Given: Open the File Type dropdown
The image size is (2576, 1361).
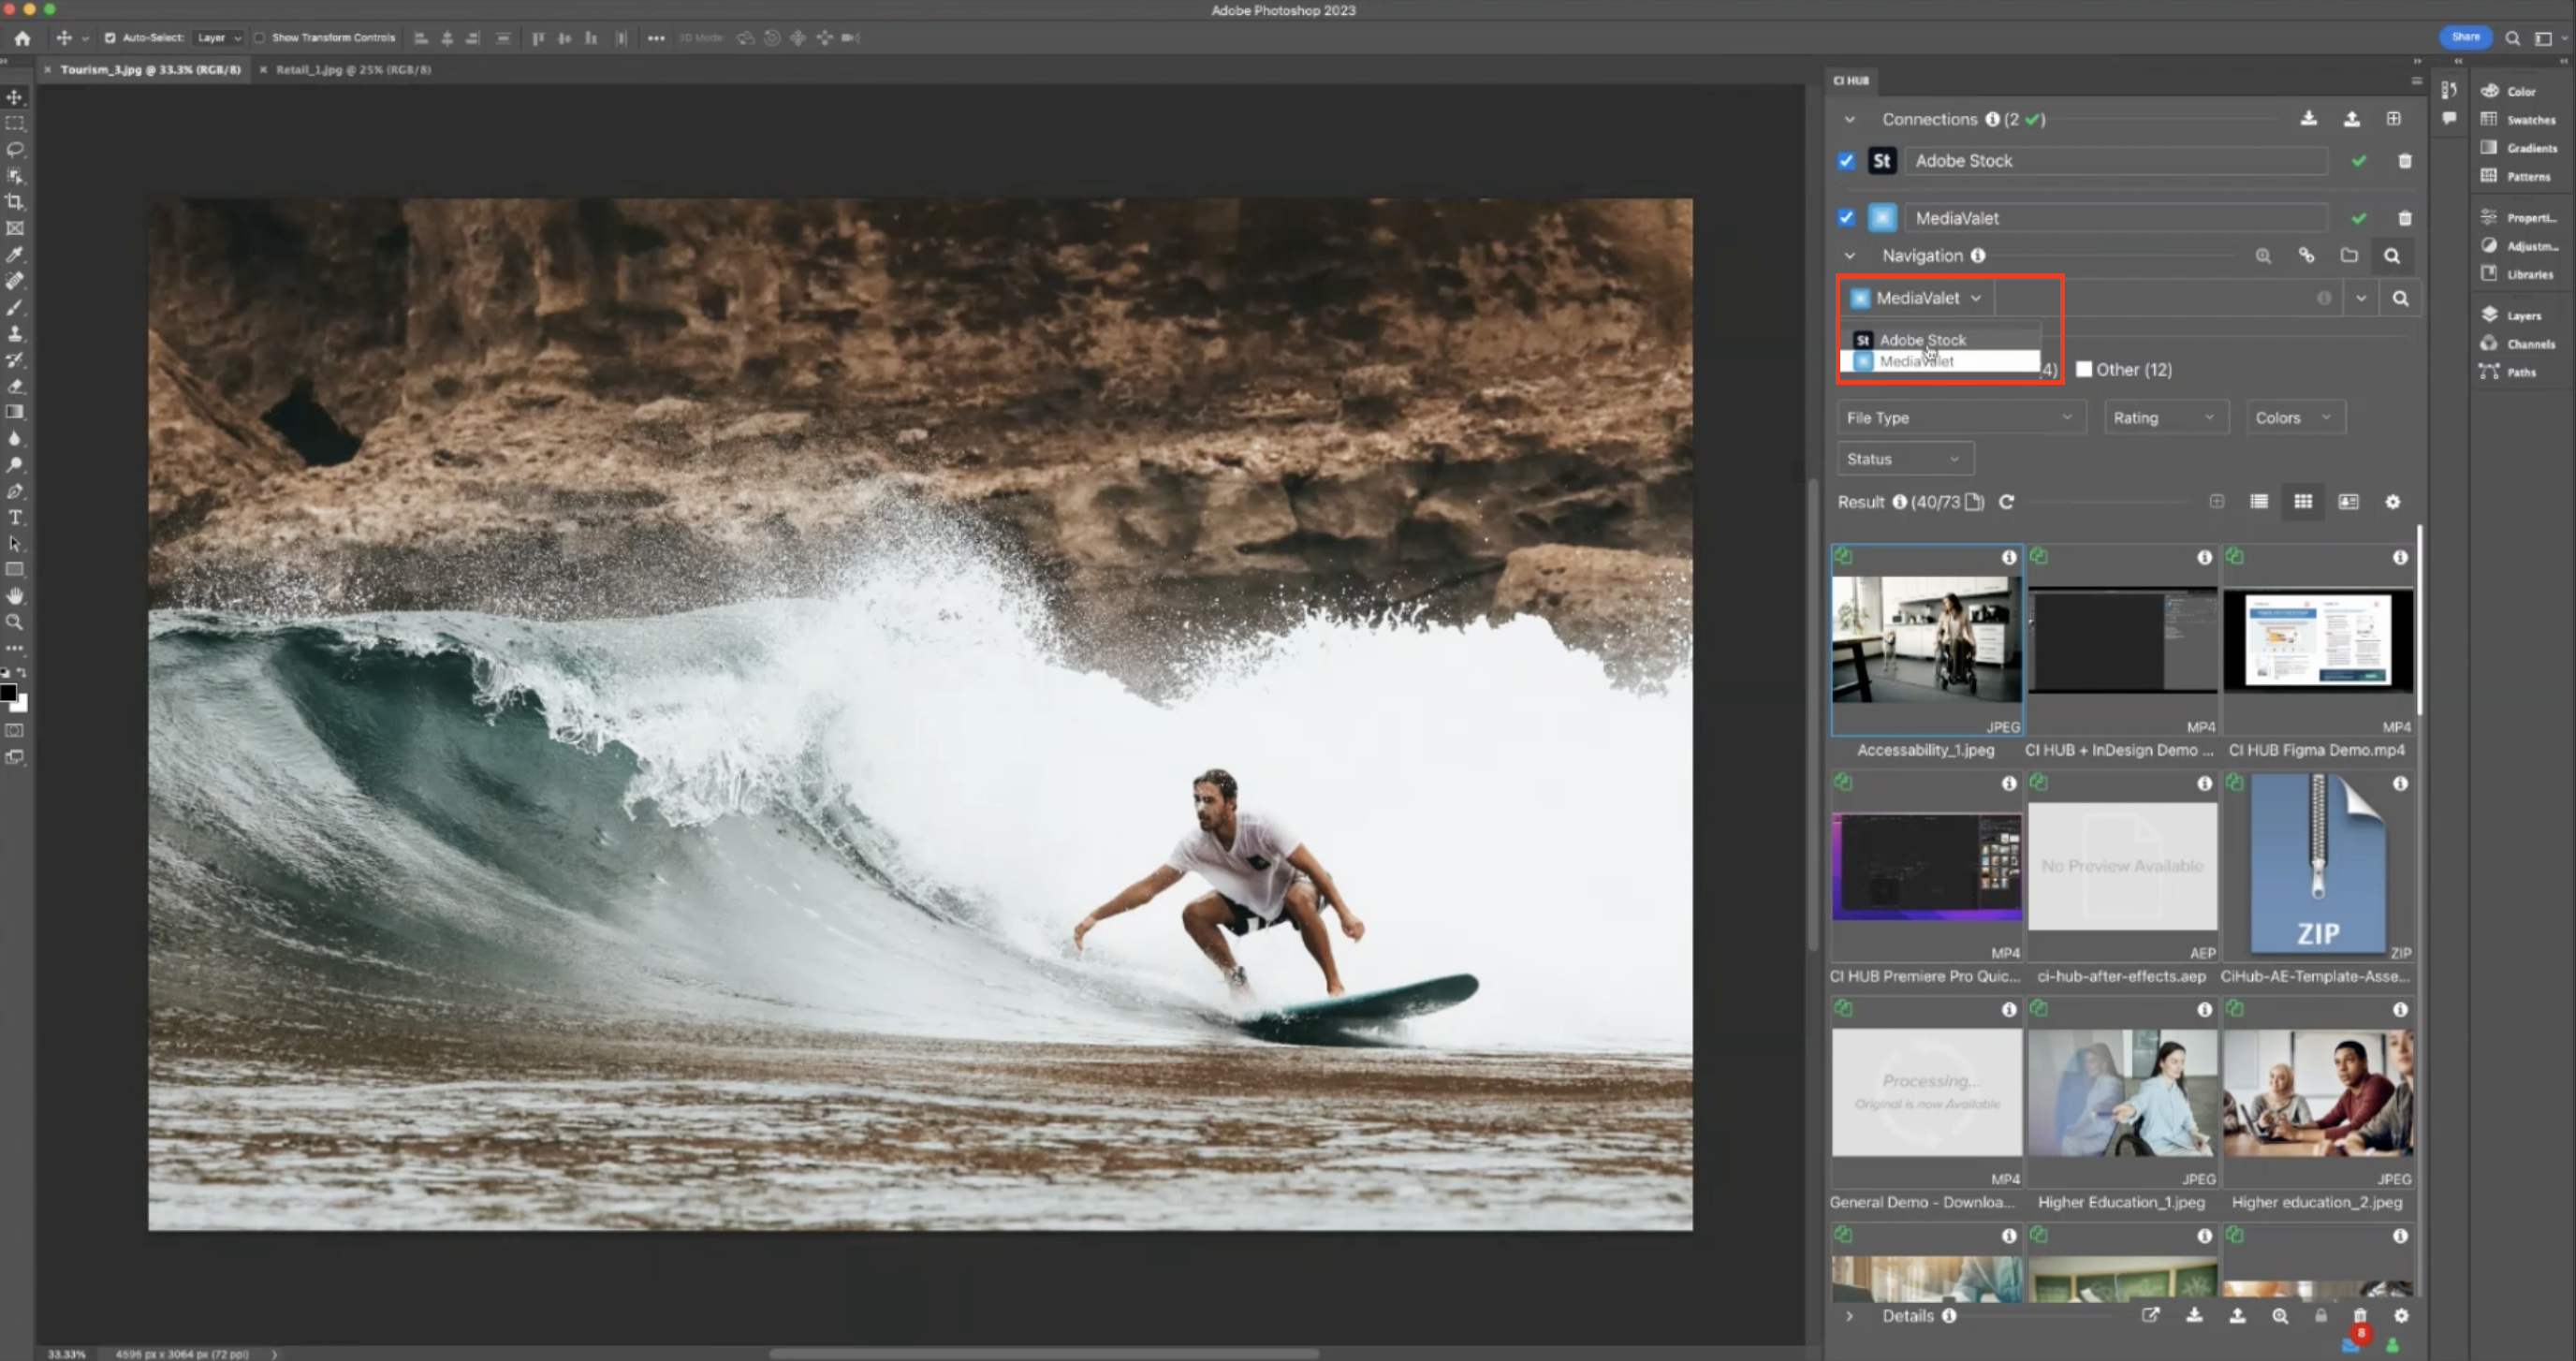Looking at the screenshot, I should coord(1961,418).
